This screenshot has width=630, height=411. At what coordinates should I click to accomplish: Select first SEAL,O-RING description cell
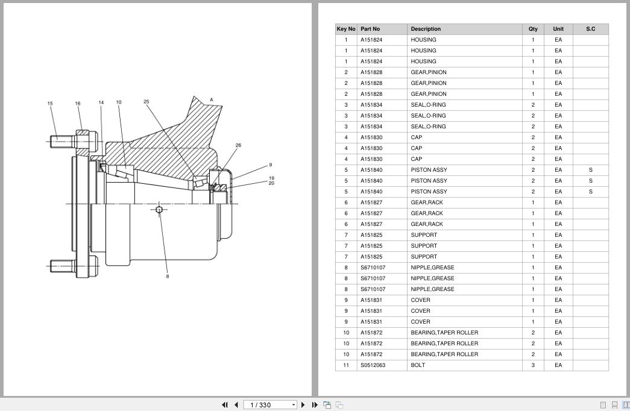click(x=464, y=105)
